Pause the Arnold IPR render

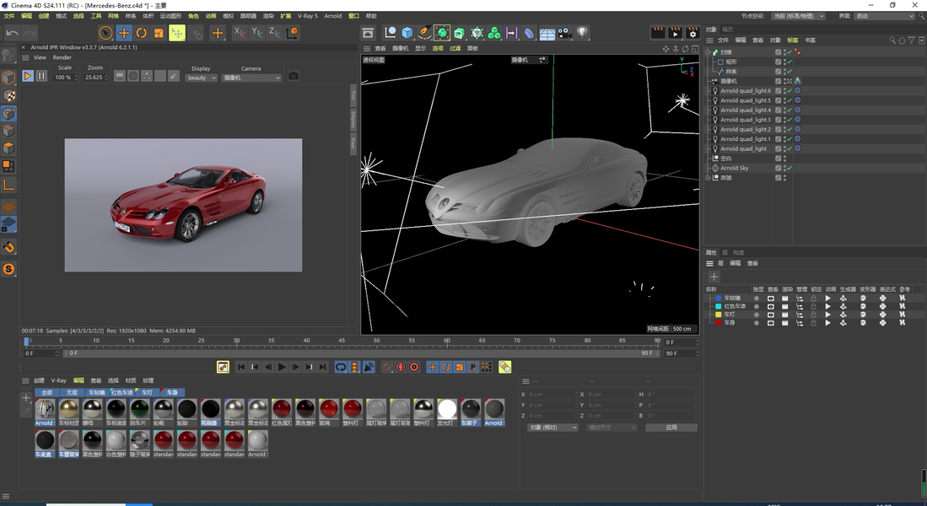(x=41, y=76)
